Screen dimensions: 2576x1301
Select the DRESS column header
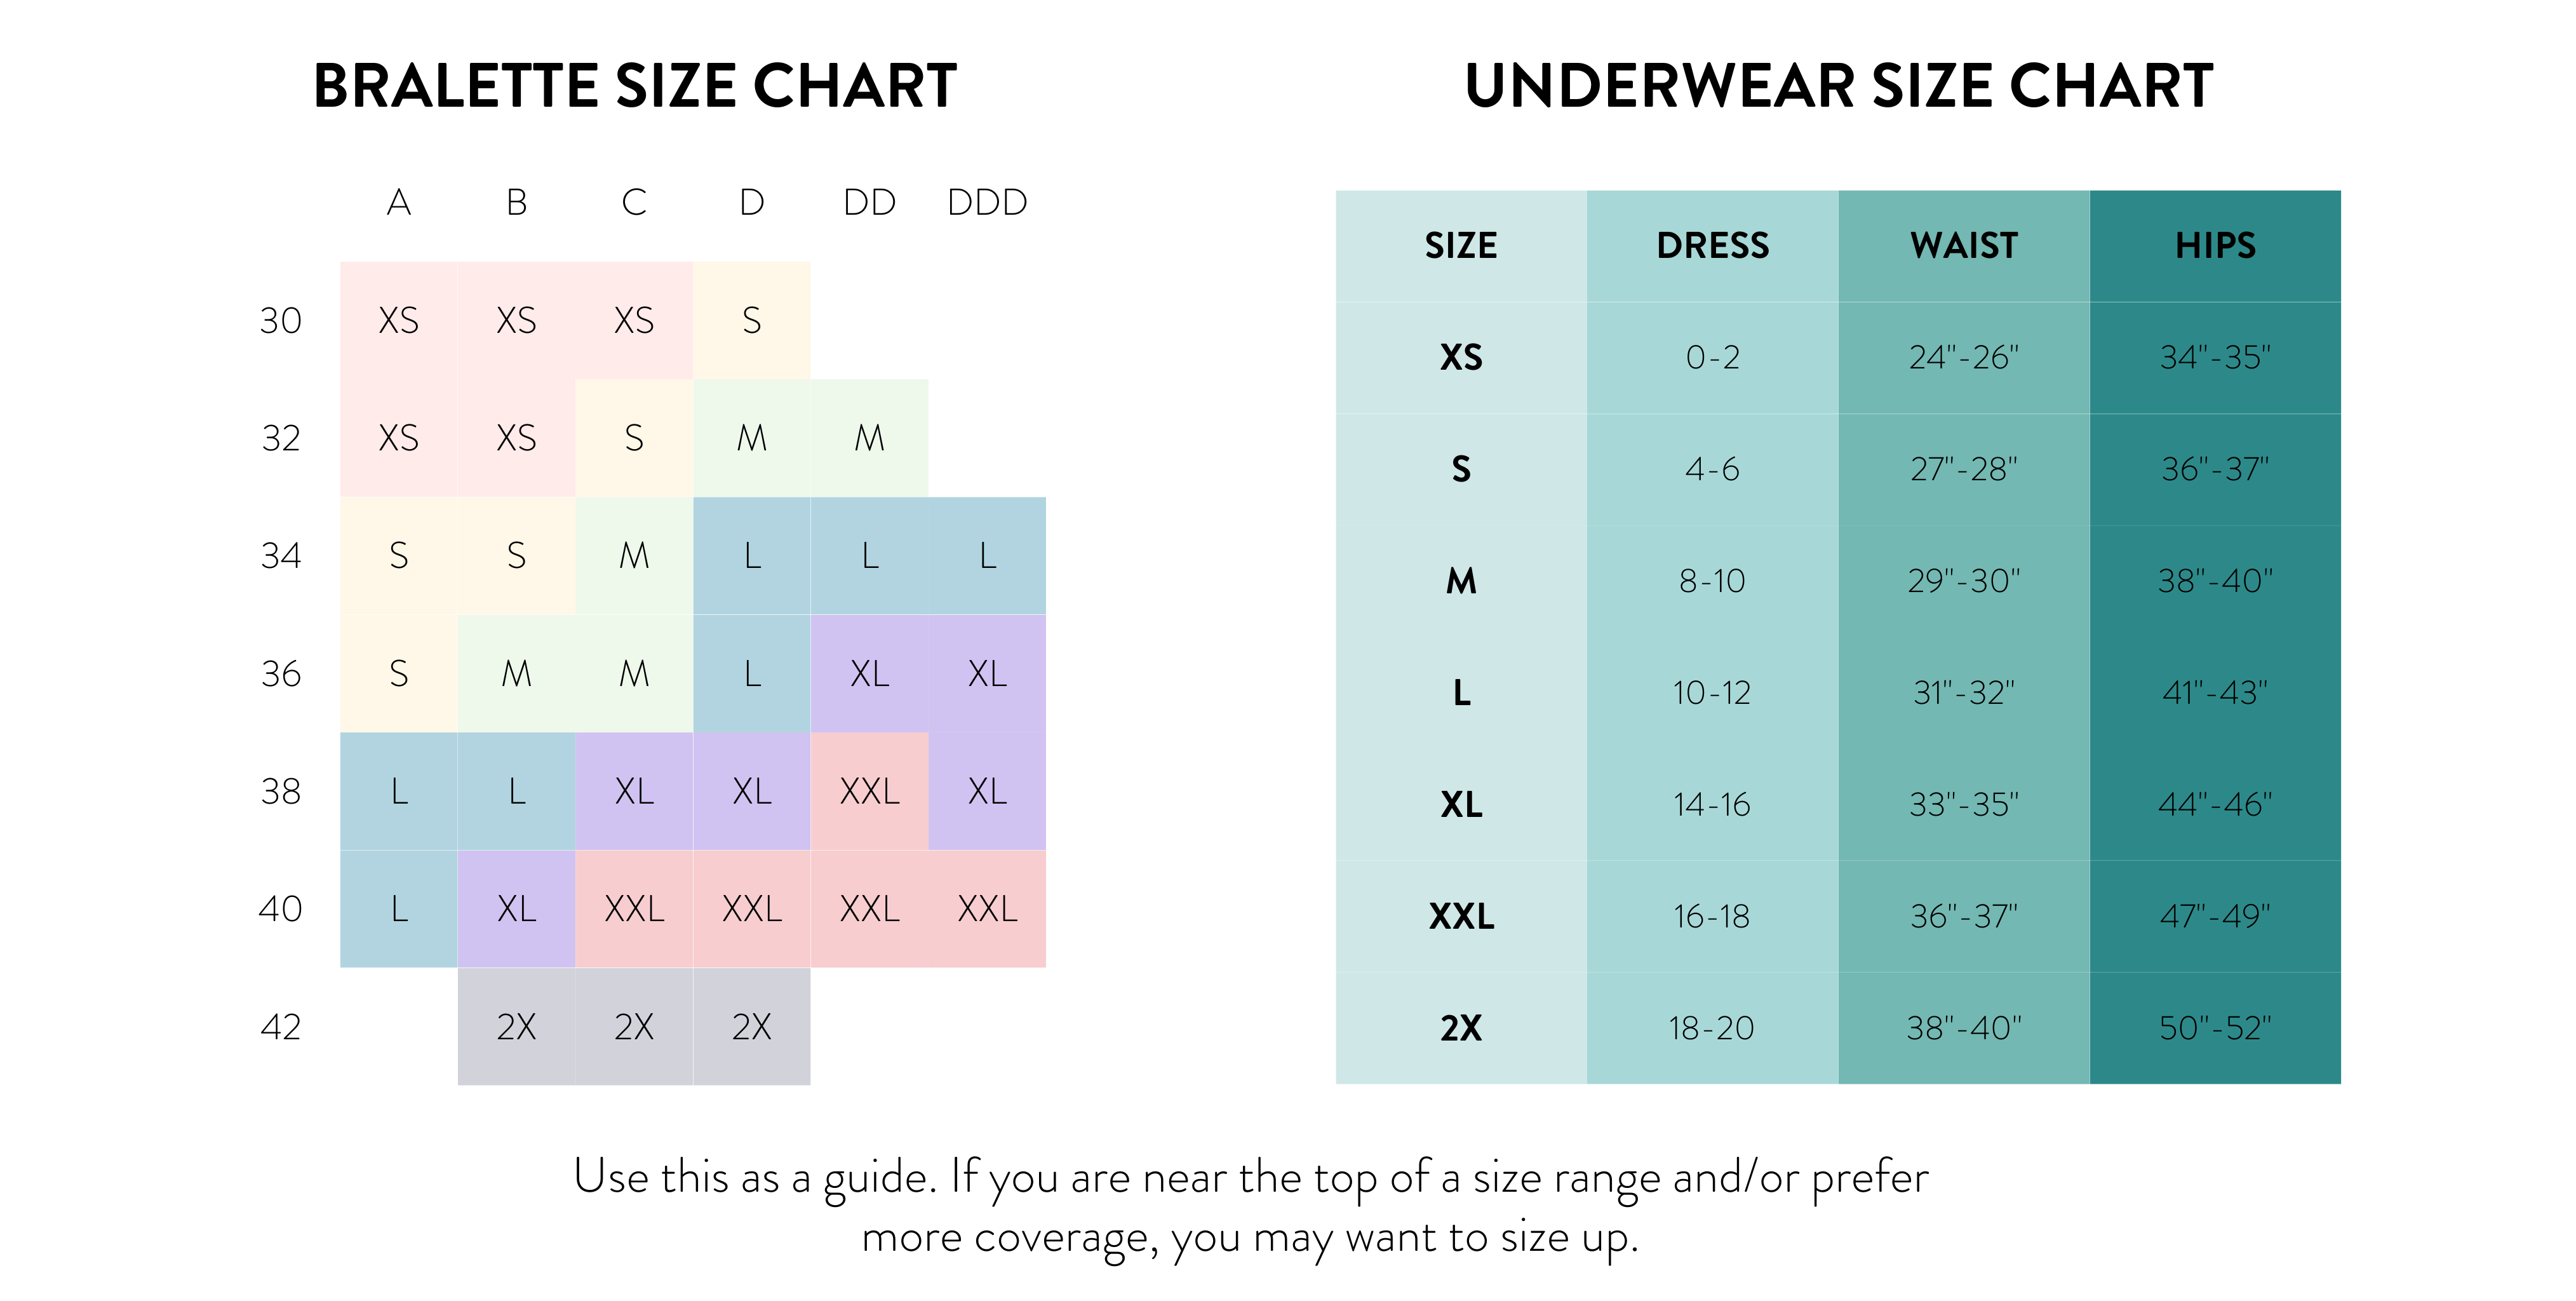tap(1712, 246)
